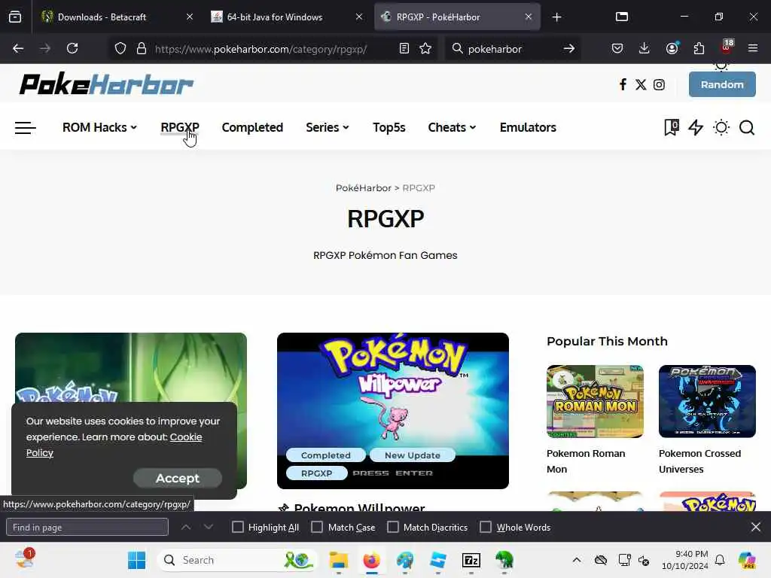Open the Windows Start menu
771x578 pixels.
coord(136,560)
